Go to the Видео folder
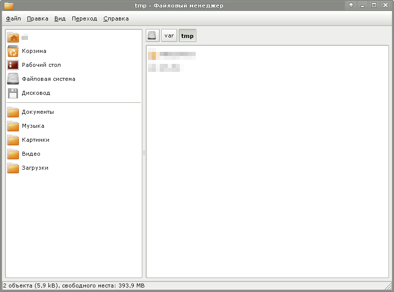 pyautogui.click(x=30, y=154)
